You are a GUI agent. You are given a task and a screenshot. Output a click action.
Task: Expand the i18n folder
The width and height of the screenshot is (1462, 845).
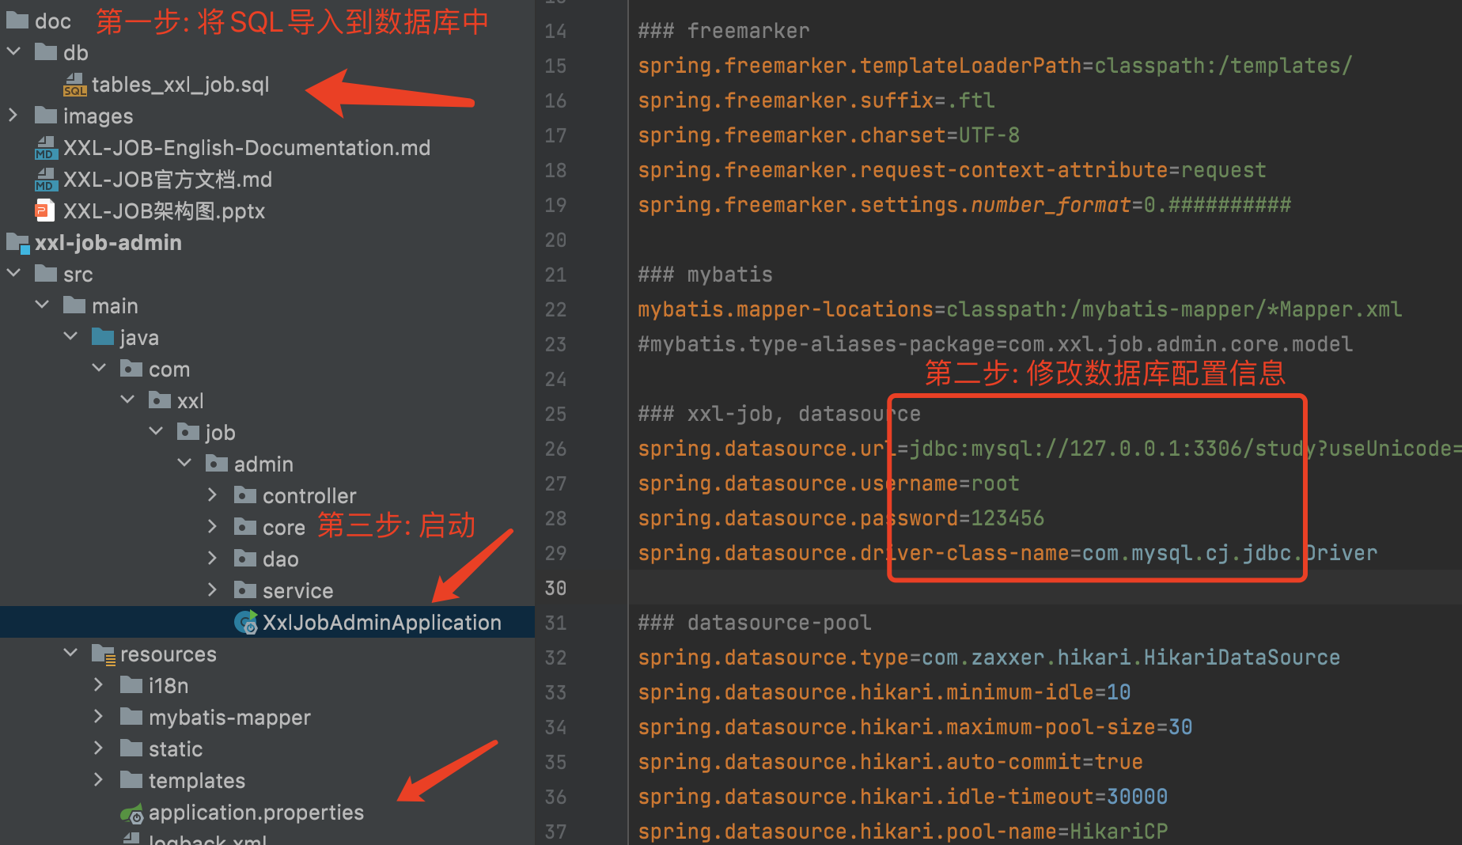(98, 685)
